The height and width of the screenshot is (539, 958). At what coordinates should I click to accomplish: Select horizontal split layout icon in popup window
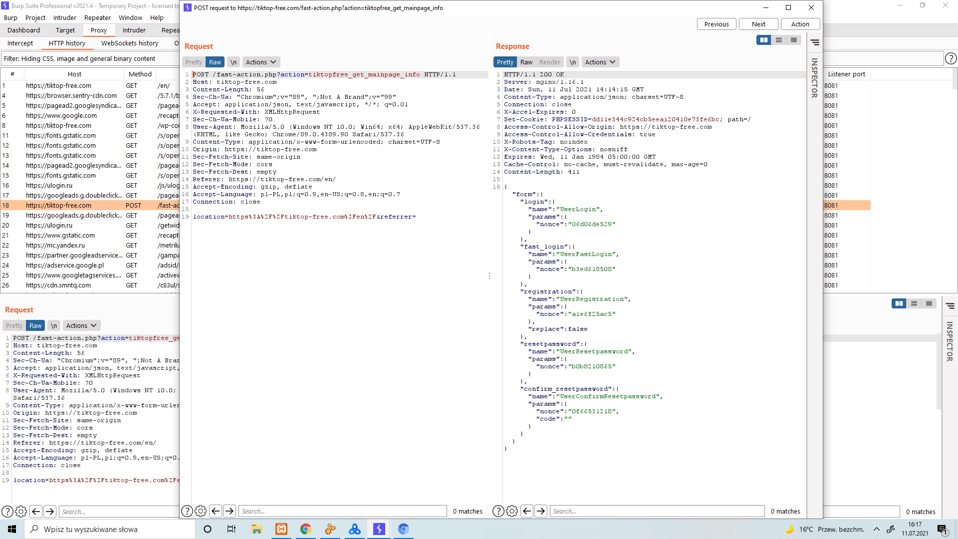tap(779, 40)
